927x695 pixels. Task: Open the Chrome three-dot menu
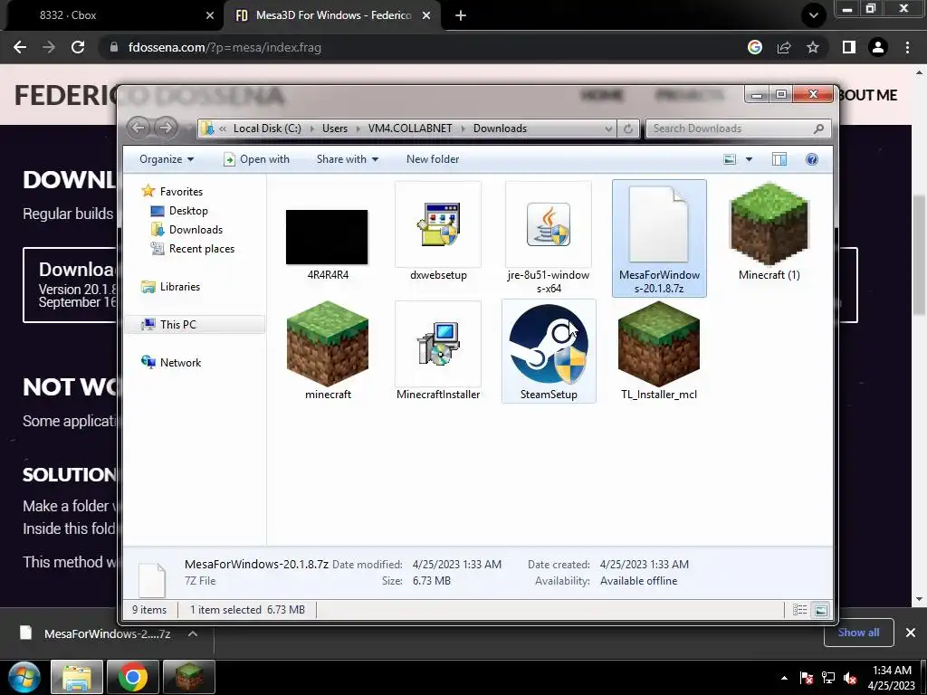(907, 47)
